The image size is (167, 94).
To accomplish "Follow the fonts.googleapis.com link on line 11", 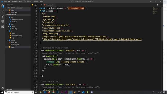I will pos(75,37).
